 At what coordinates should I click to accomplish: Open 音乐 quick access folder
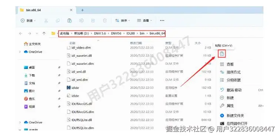pyautogui.click(x=29, y=99)
